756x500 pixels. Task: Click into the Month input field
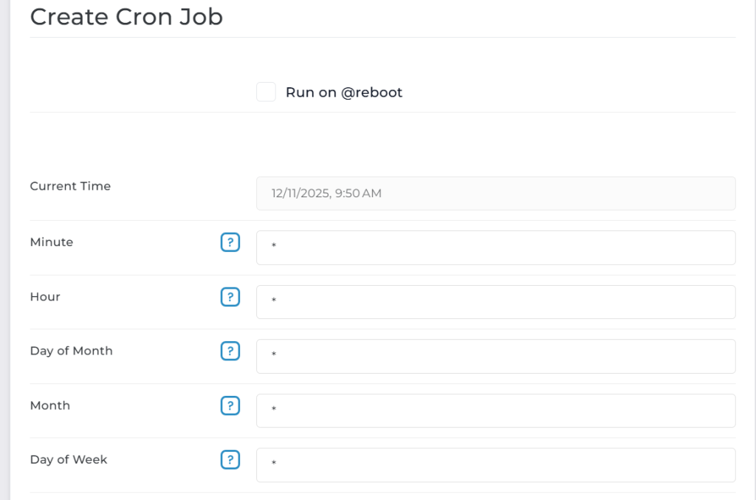[495, 411]
